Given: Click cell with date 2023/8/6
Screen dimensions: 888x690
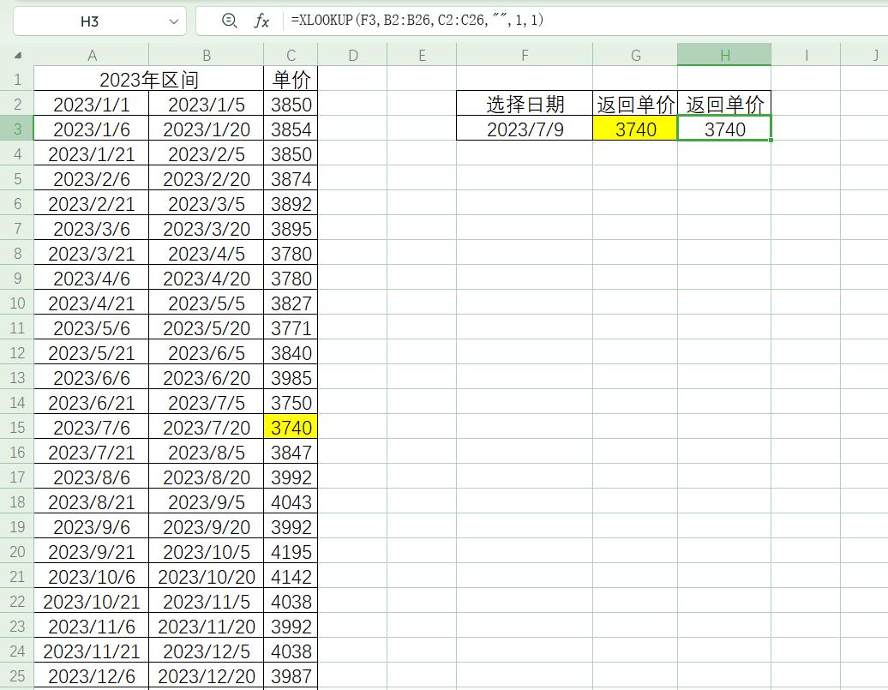Looking at the screenshot, I should [x=92, y=477].
